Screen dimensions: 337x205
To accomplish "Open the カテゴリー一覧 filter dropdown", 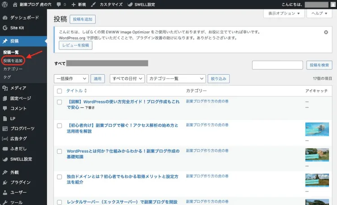I will point(176,79).
